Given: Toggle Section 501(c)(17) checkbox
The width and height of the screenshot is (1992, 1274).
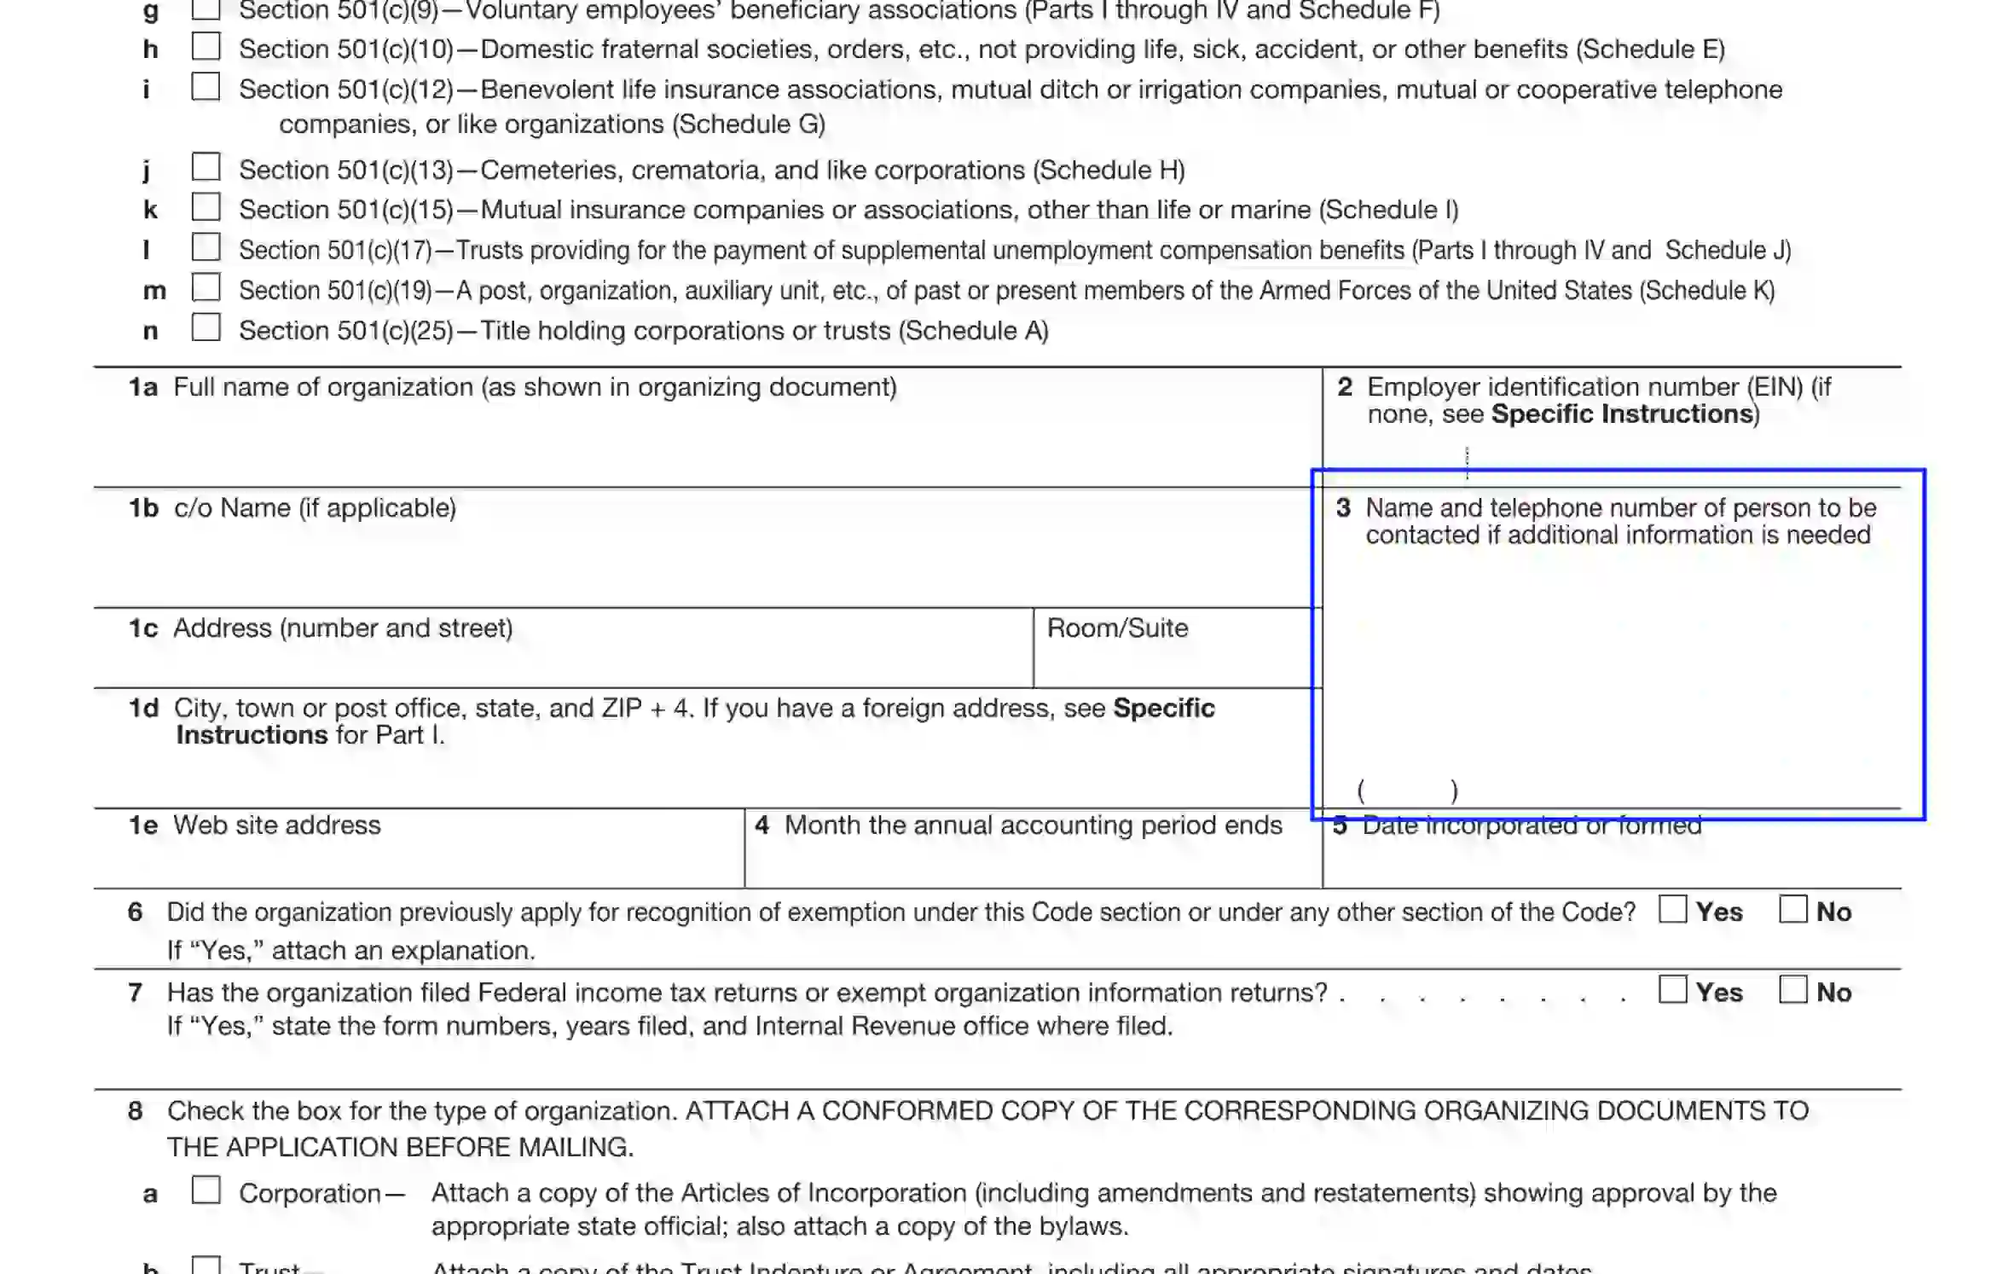Looking at the screenshot, I should [x=207, y=247].
